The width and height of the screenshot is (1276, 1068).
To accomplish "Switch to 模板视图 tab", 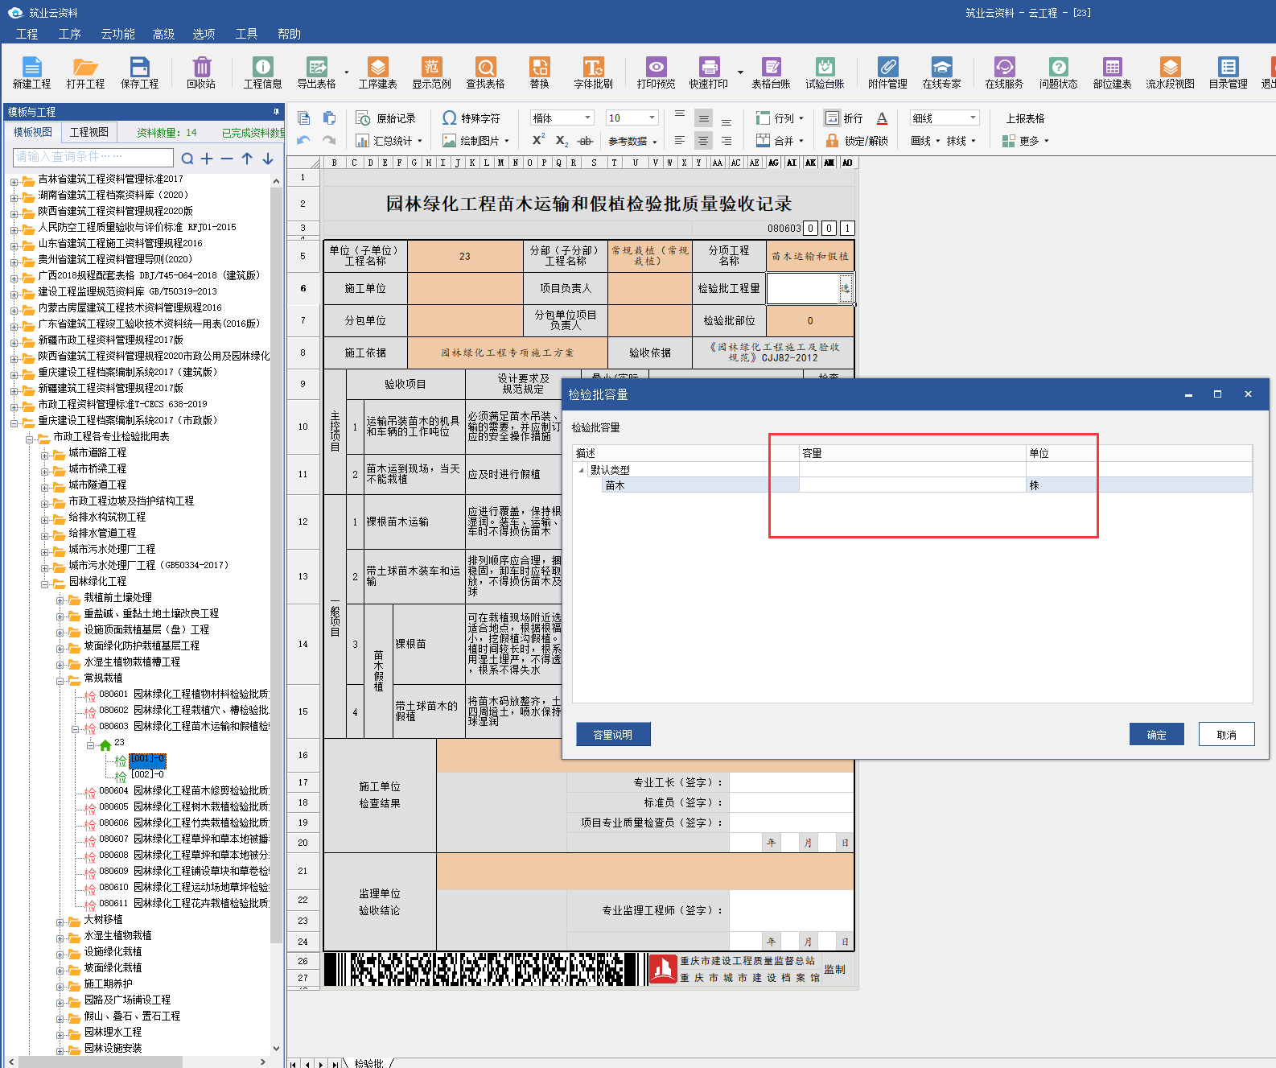I will tap(33, 132).
